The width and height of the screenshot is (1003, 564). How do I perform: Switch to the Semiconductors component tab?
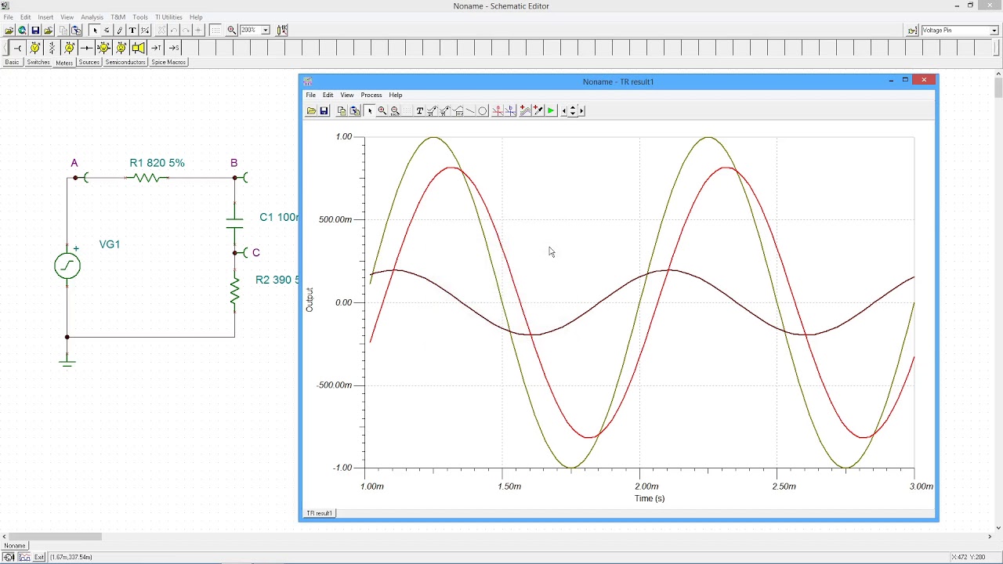(125, 63)
